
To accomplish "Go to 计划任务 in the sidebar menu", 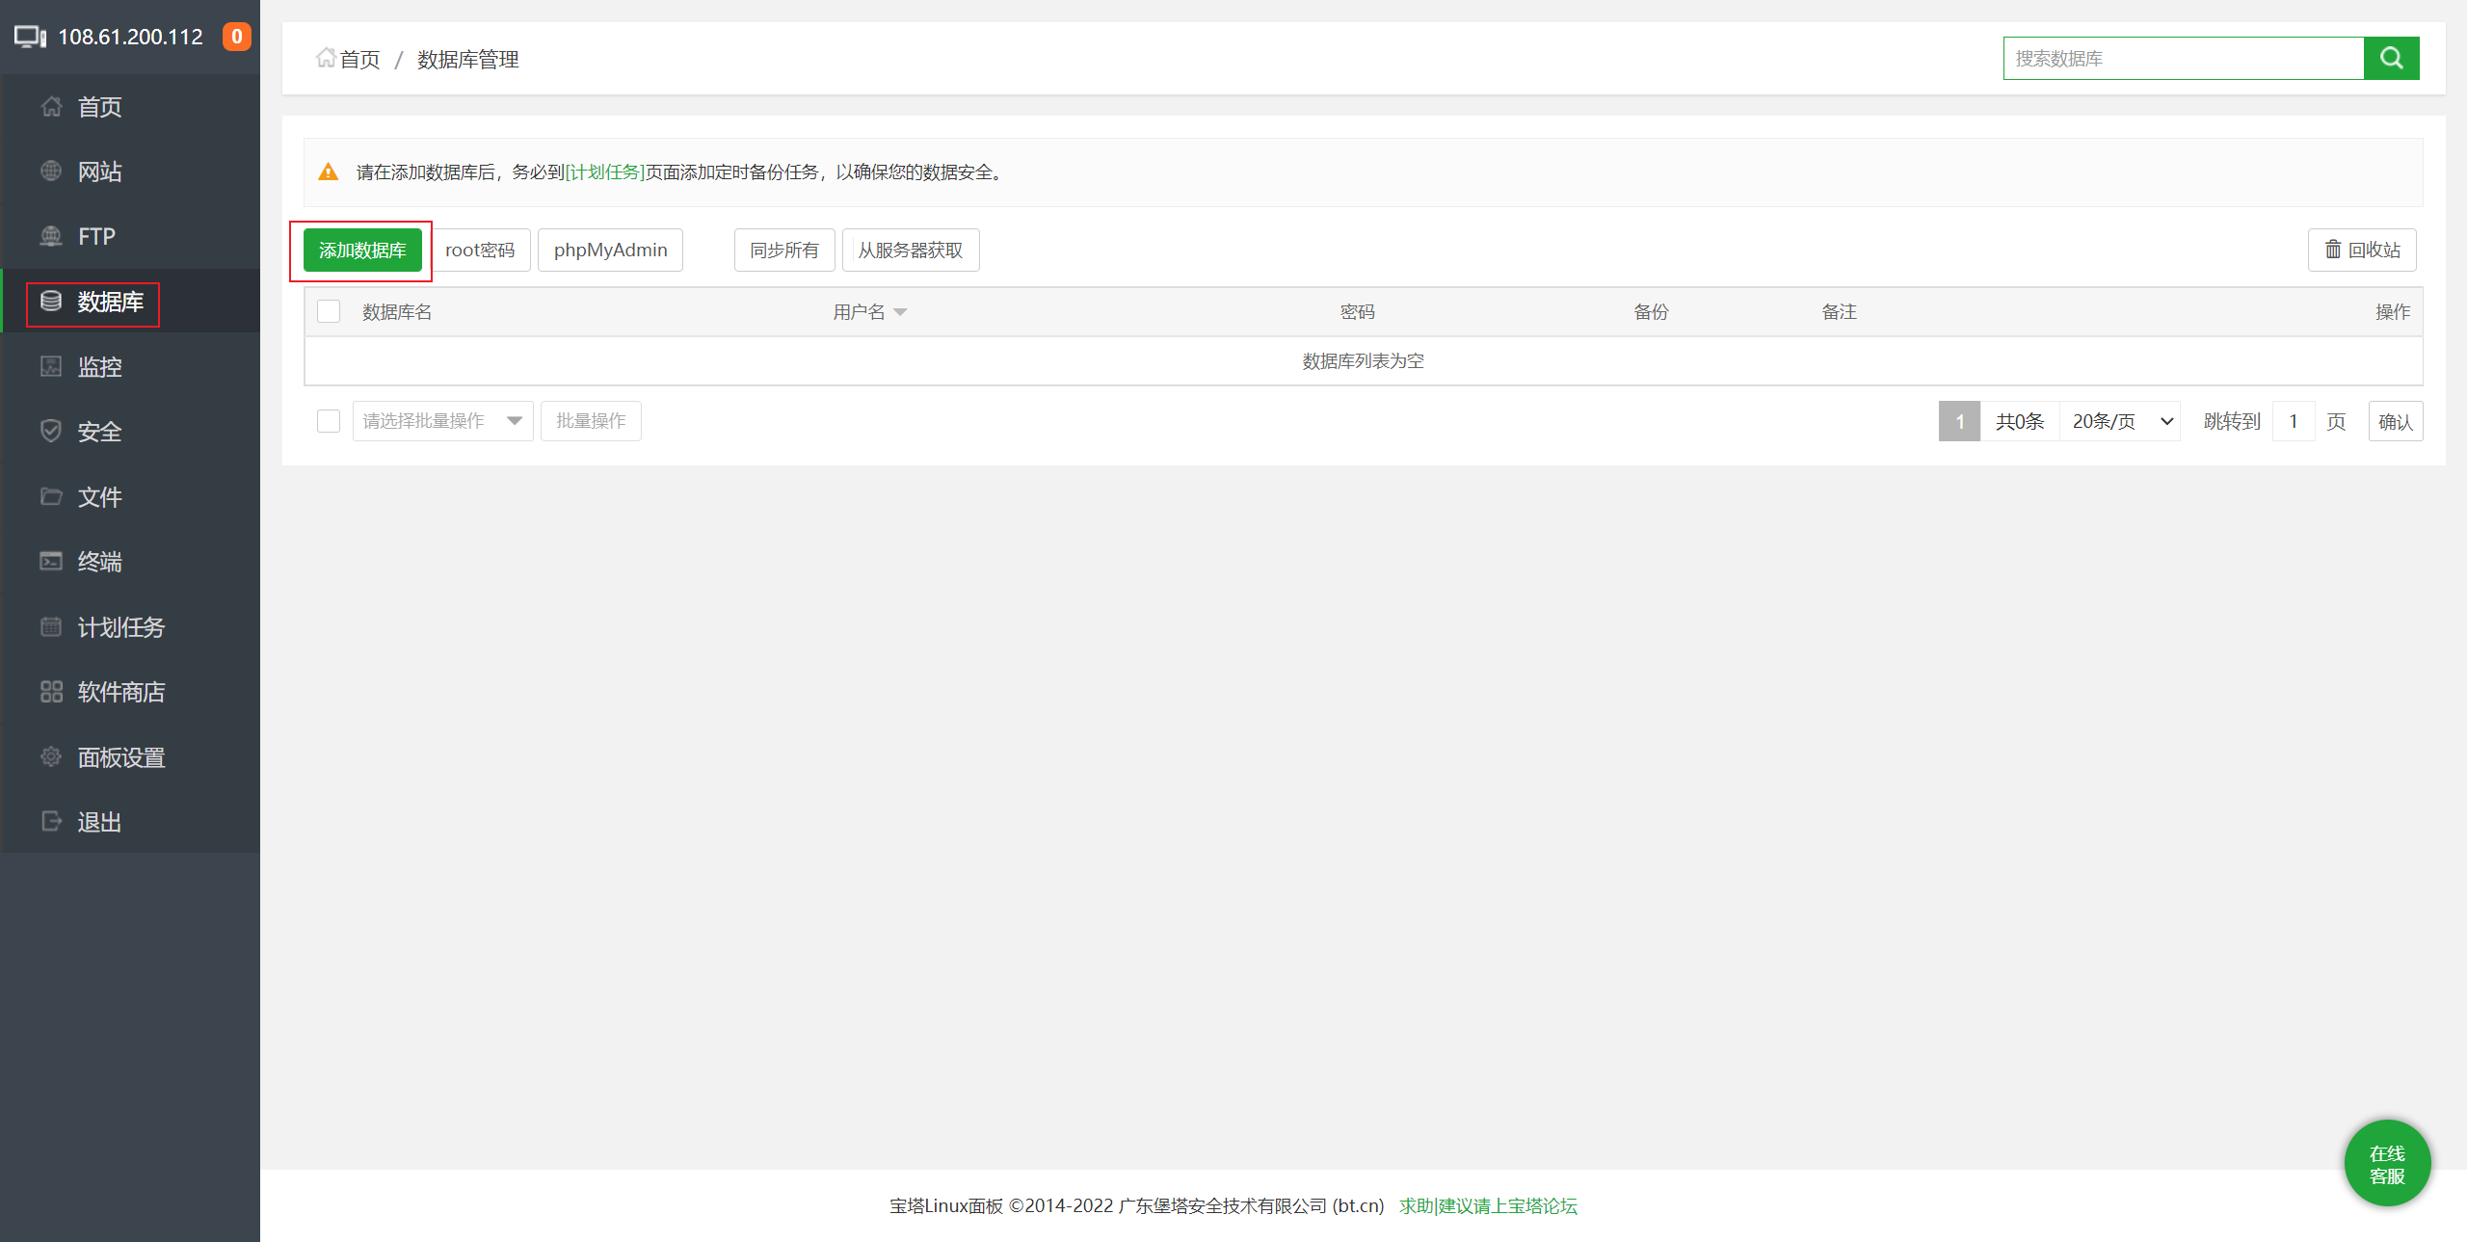I will [x=120, y=627].
